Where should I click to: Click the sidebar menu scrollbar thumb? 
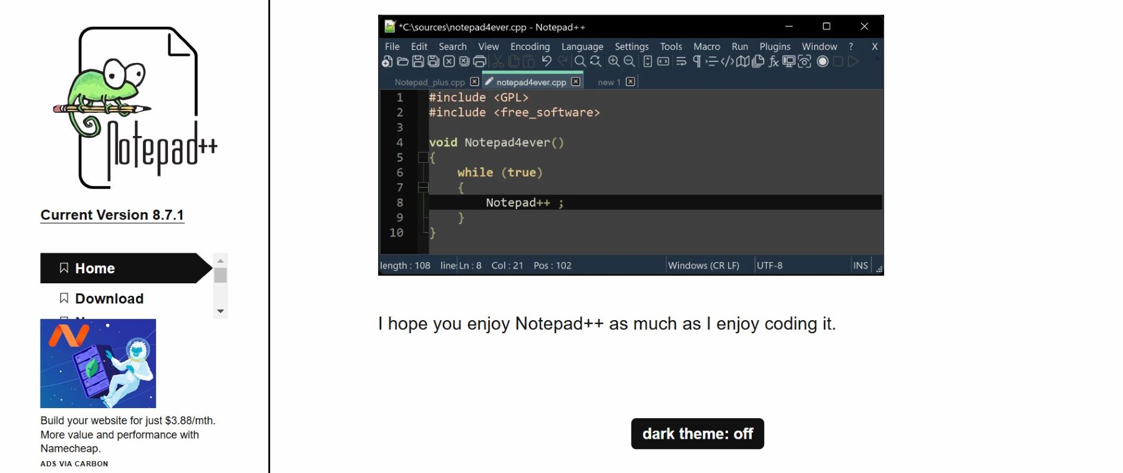(220, 275)
